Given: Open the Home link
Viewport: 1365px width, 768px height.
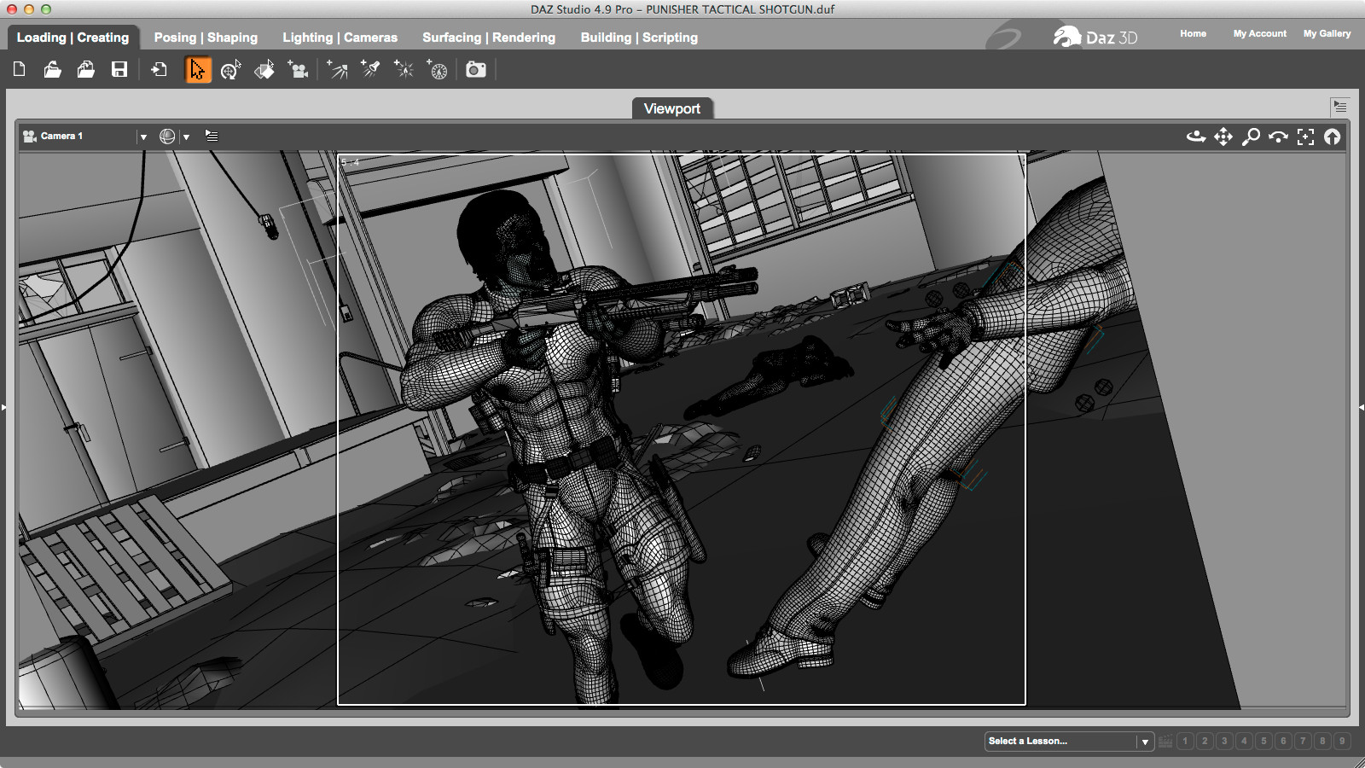Looking at the screenshot, I should point(1193,33).
